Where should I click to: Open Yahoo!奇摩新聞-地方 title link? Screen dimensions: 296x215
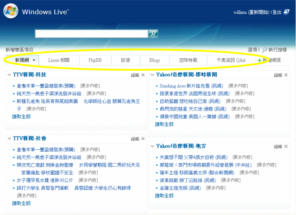coord(181,146)
